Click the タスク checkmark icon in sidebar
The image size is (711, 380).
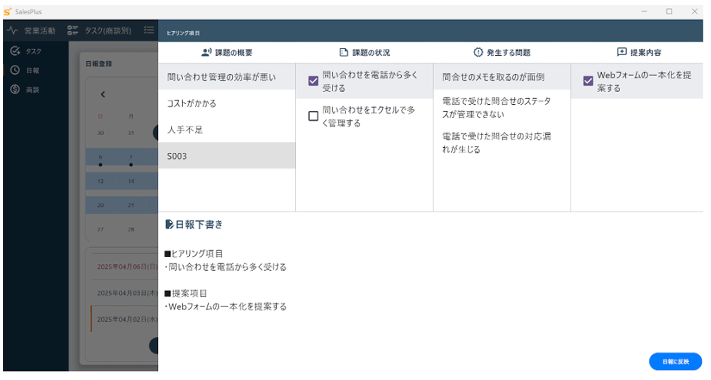tap(15, 51)
